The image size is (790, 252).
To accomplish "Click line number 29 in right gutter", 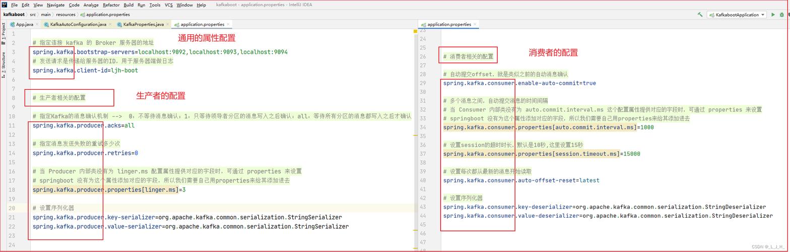I will point(423,83).
